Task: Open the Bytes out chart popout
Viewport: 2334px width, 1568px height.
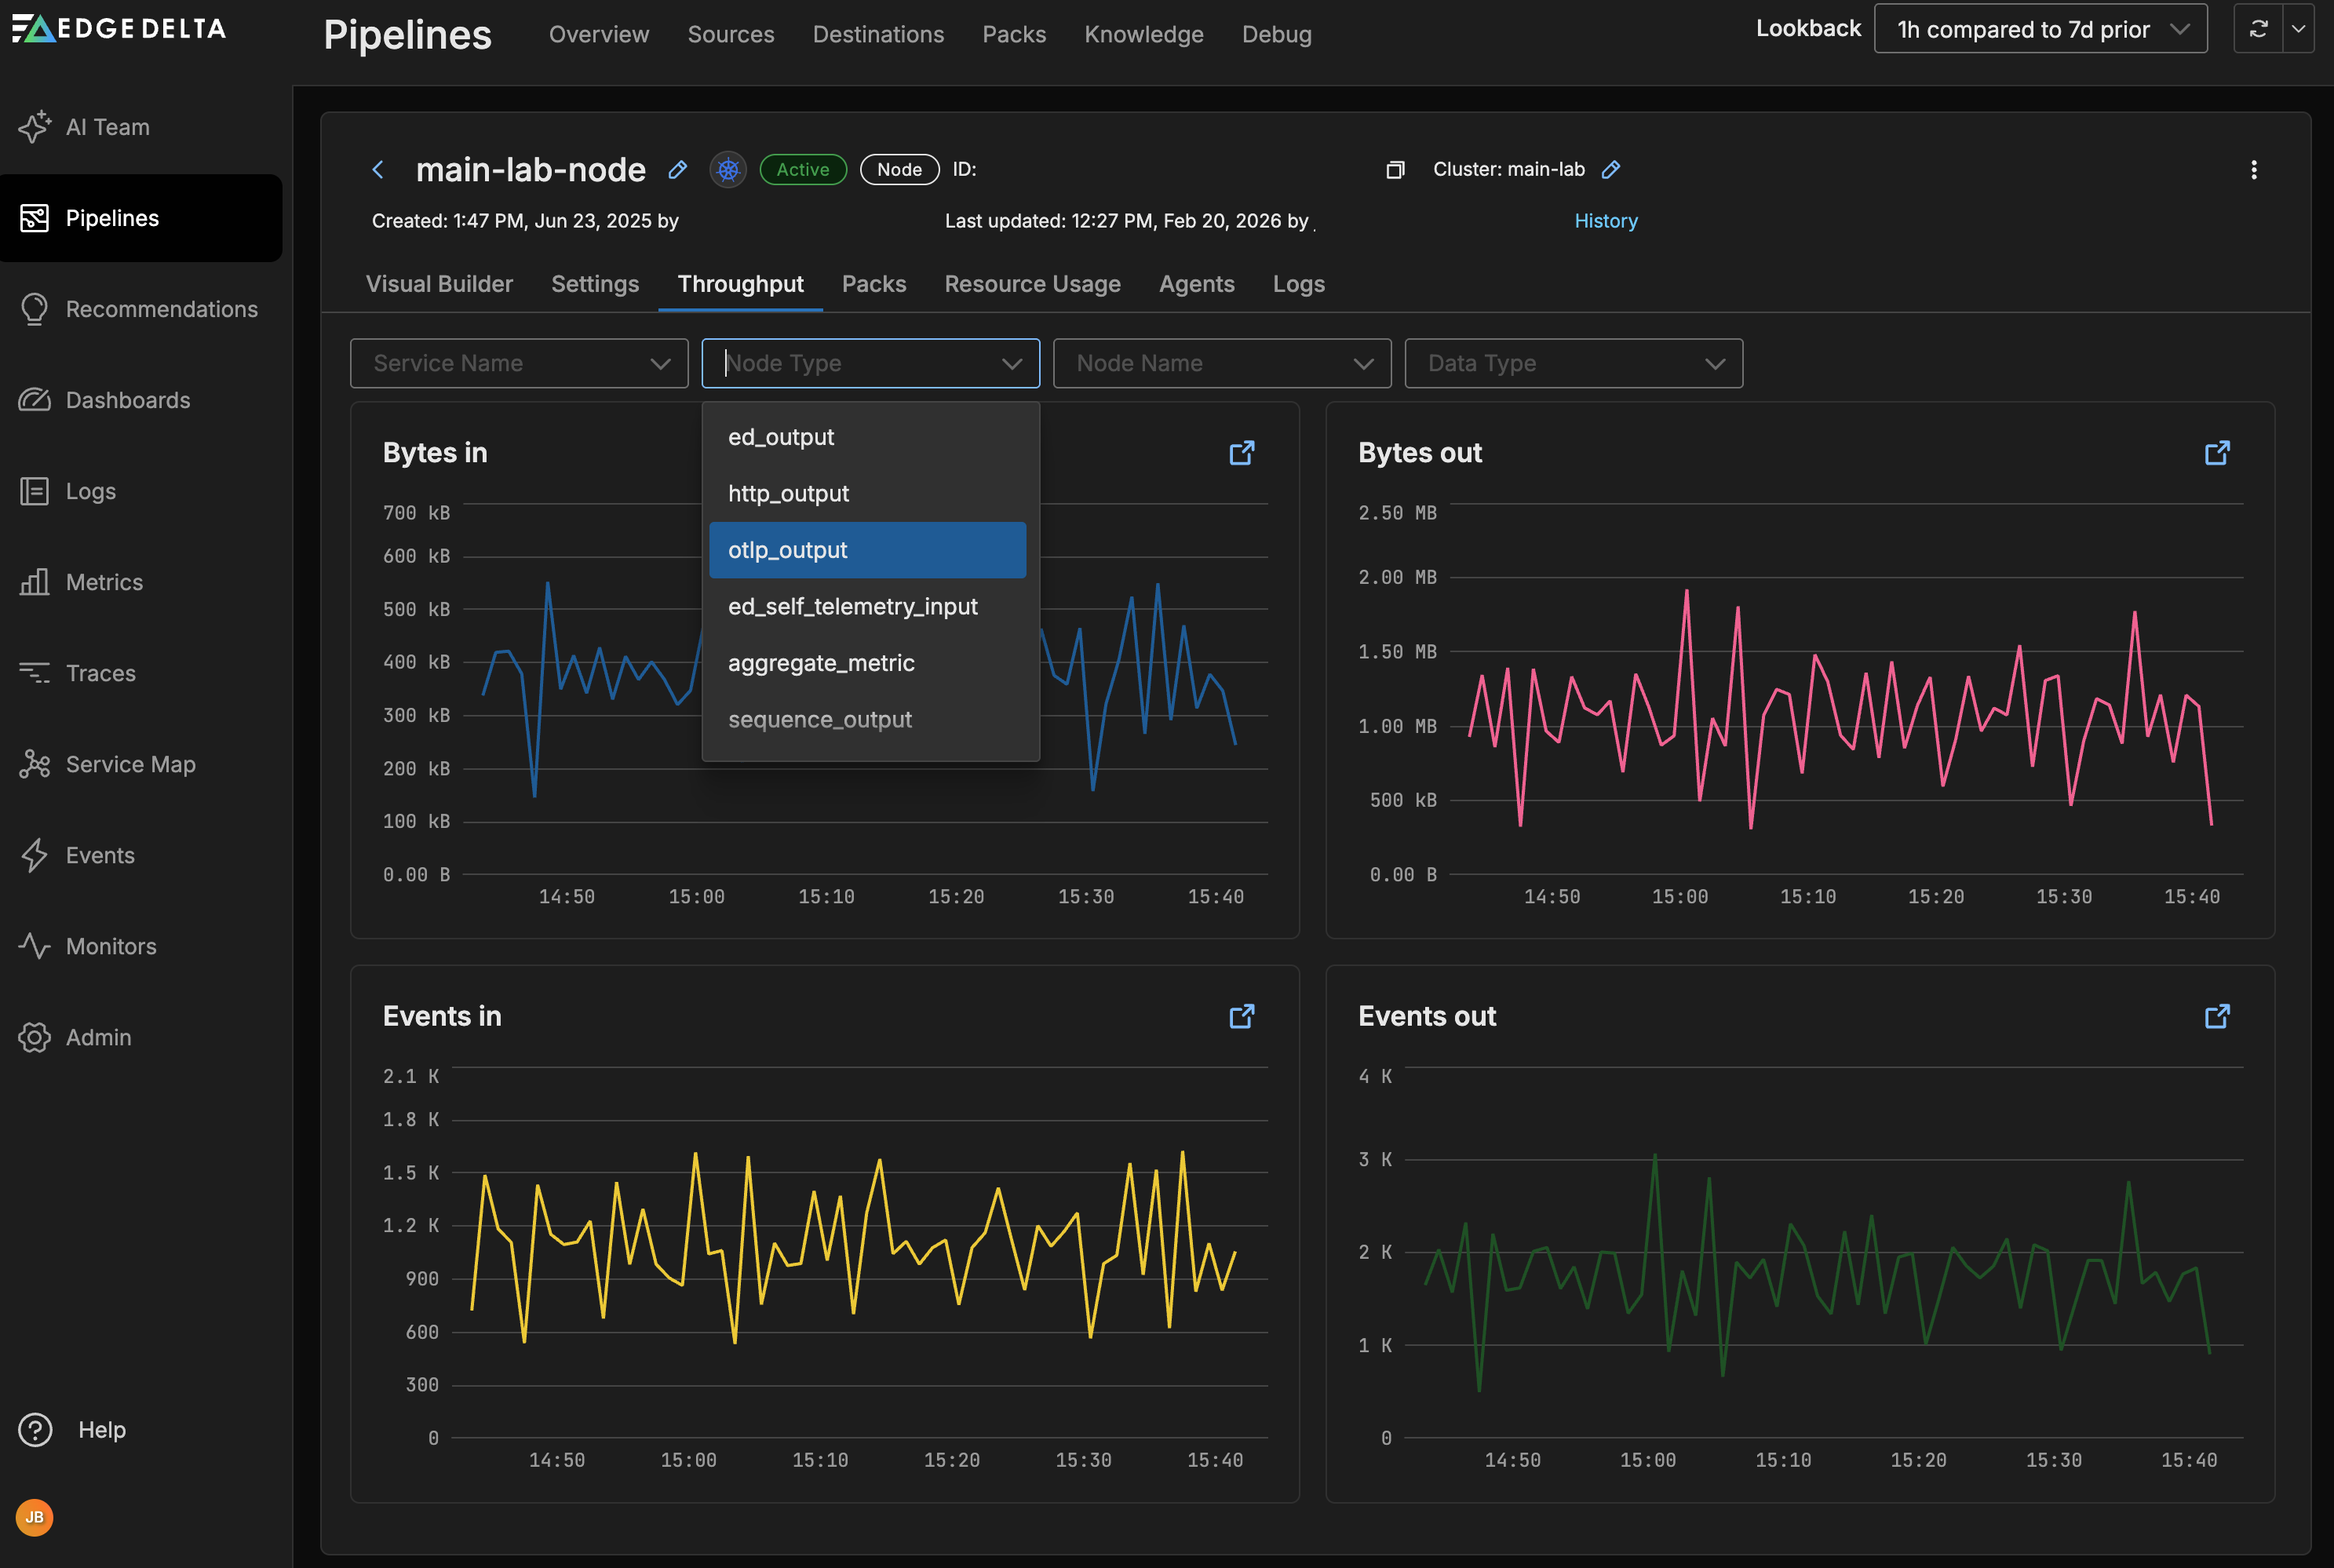Action: click(x=2216, y=453)
